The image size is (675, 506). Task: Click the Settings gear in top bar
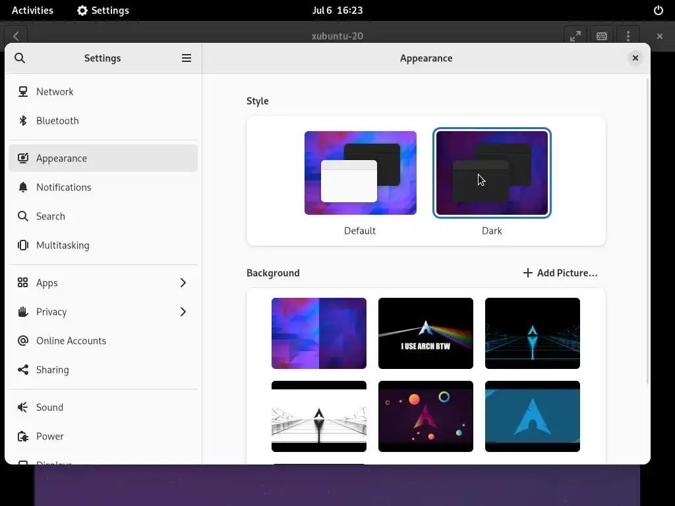pos(82,11)
